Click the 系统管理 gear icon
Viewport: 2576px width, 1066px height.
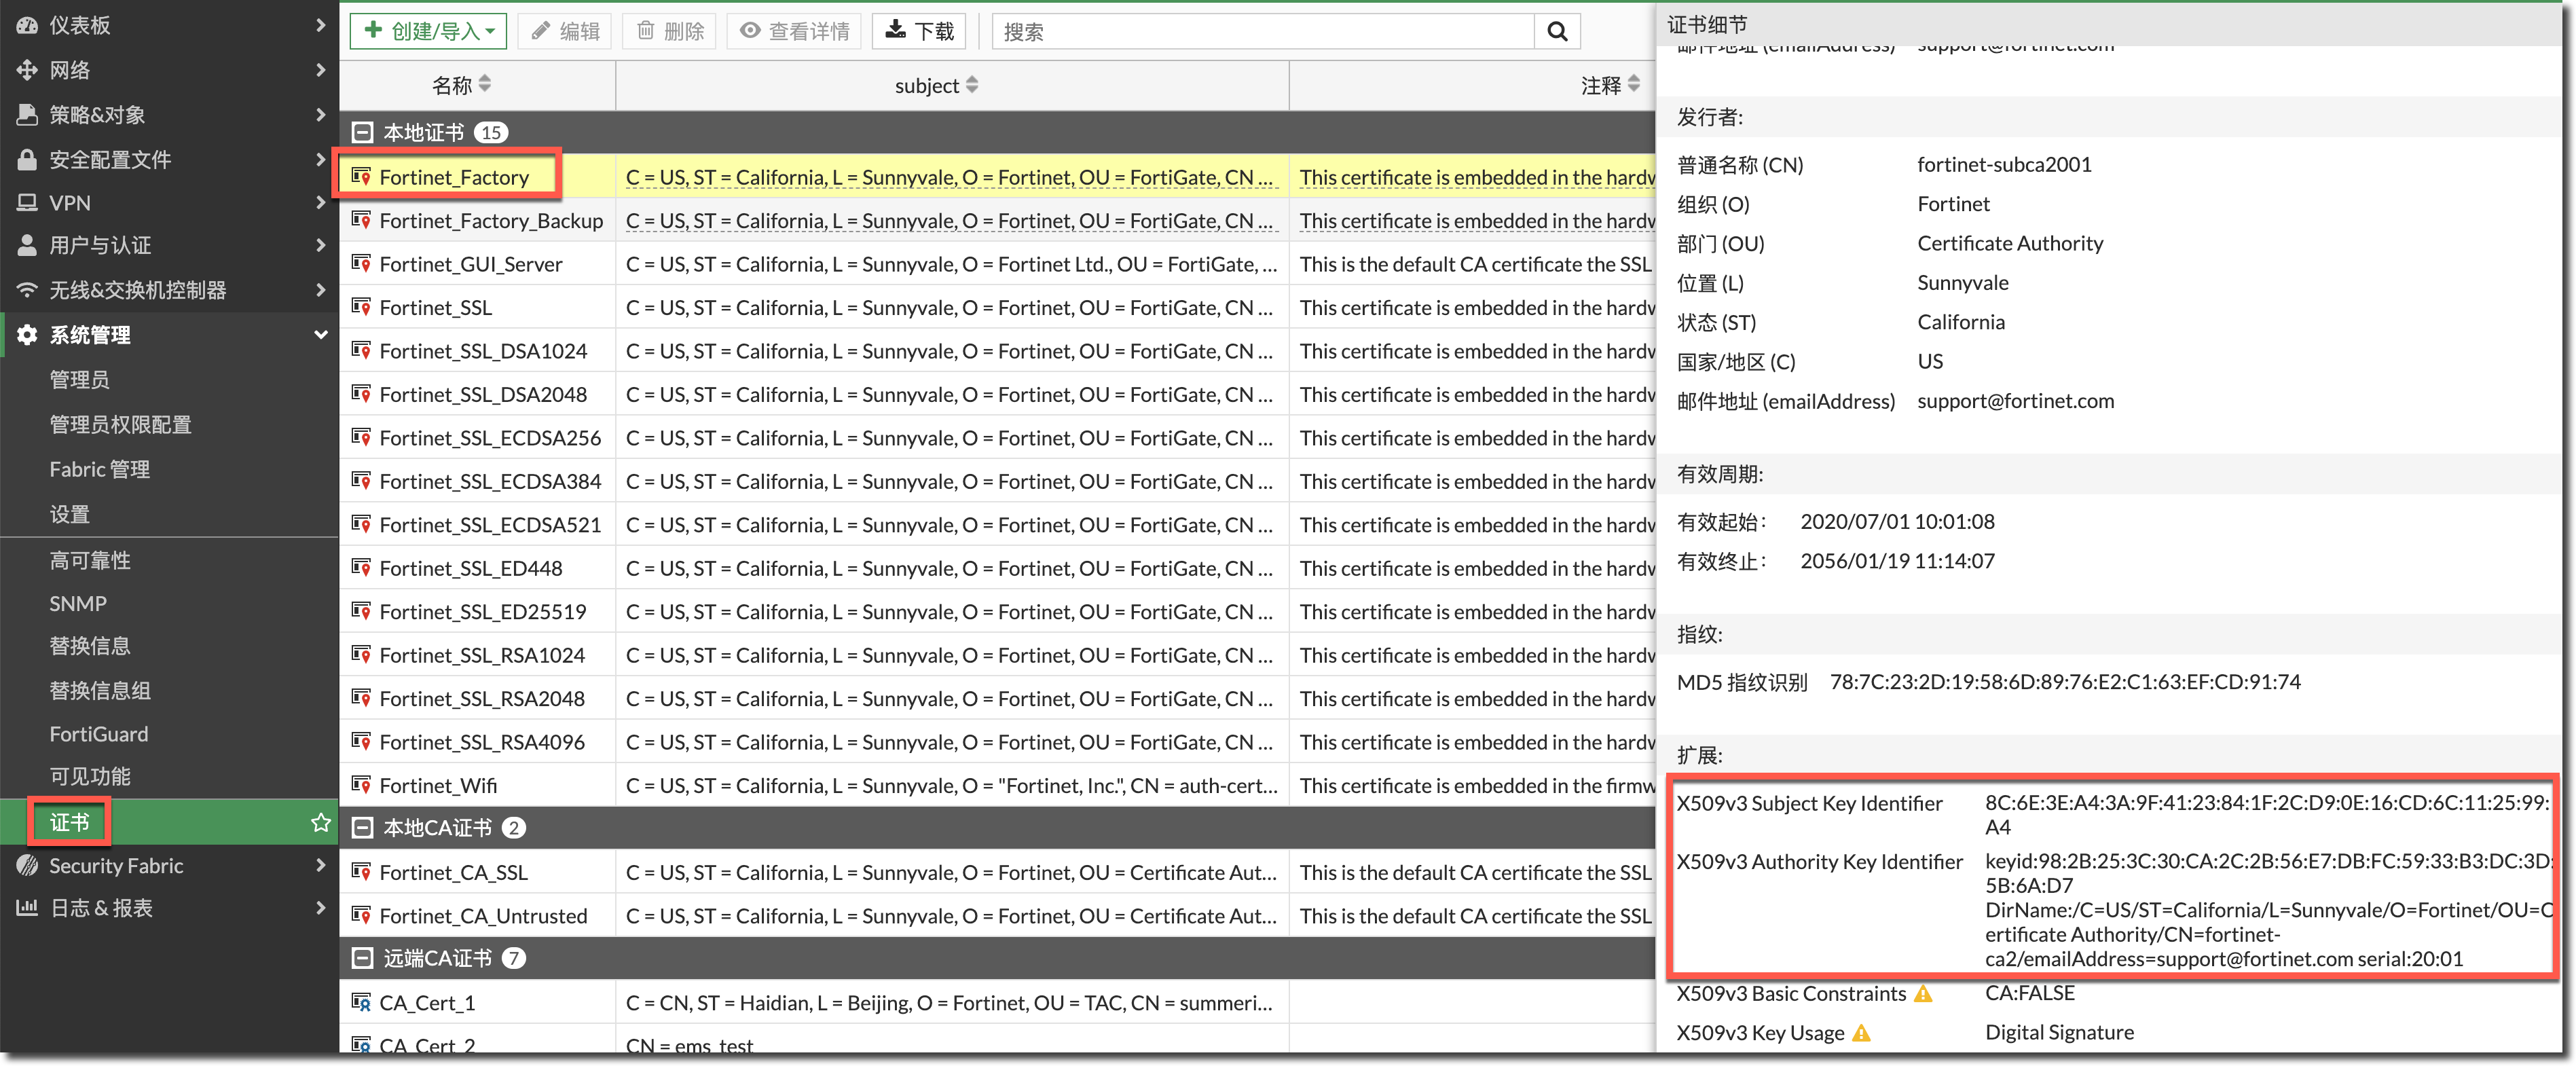pos(27,335)
